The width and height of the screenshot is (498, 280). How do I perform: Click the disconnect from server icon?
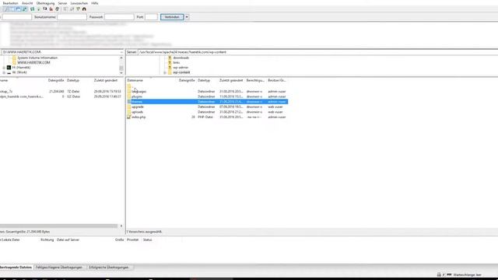51,9
